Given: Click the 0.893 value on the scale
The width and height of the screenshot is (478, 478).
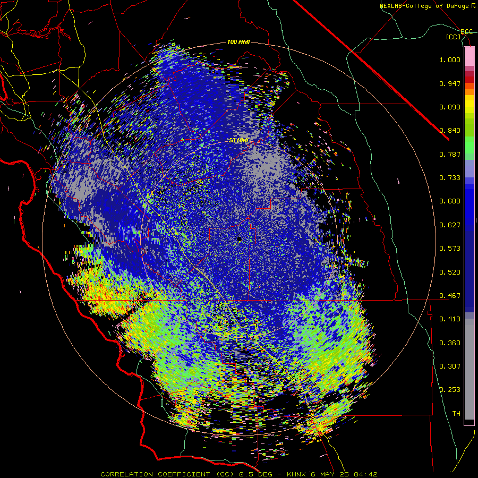Looking at the screenshot, I should (x=450, y=107).
